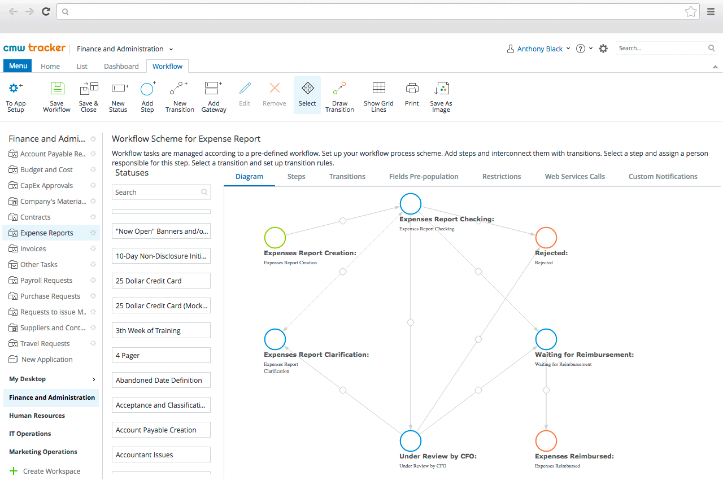Select the Account Payable Creation status
The height and width of the screenshot is (485, 723).
(161, 430)
